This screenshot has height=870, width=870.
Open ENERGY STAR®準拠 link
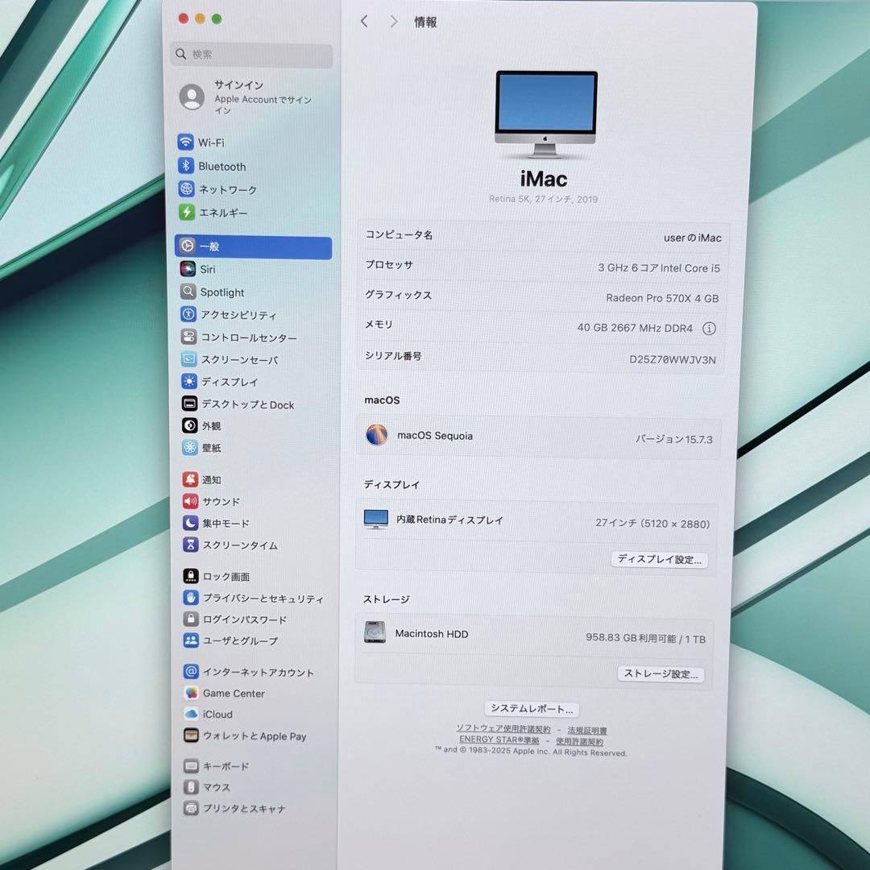pos(499,739)
